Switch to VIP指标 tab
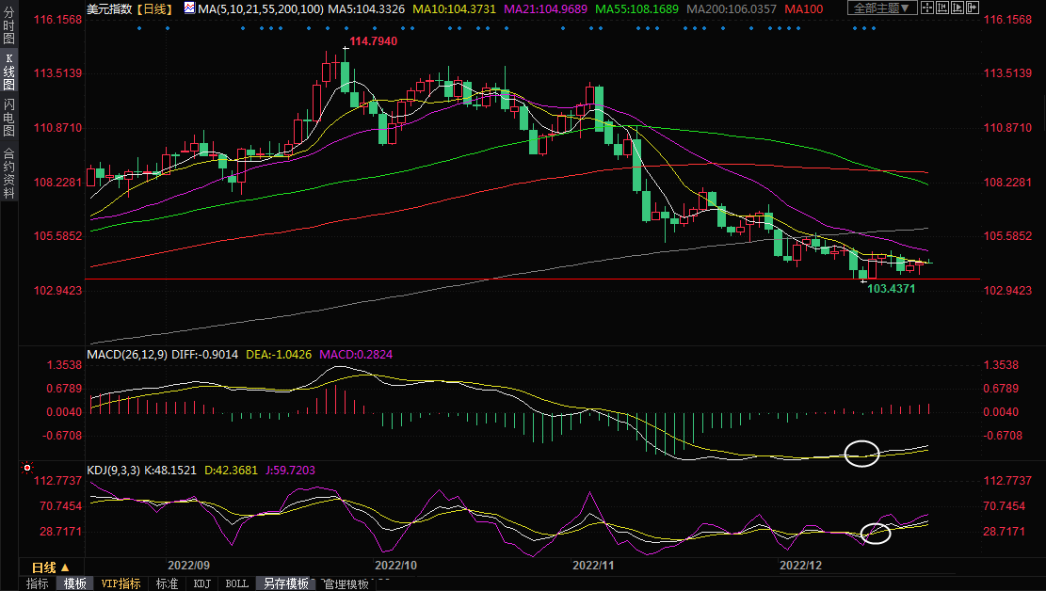This screenshot has width=1046, height=591. click(x=121, y=583)
